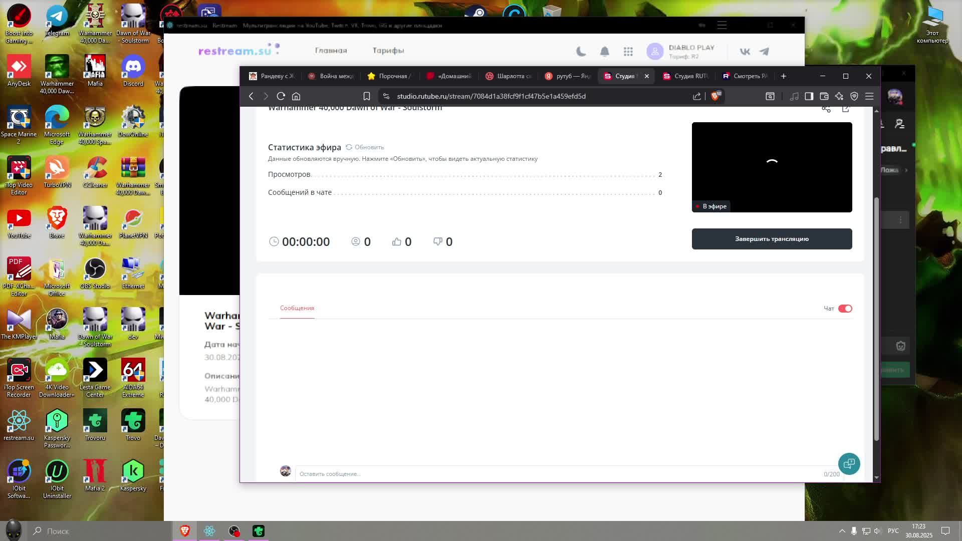The width and height of the screenshot is (962, 541).
Task: Click the Brave VPN shield icon
Action: (854, 96)
